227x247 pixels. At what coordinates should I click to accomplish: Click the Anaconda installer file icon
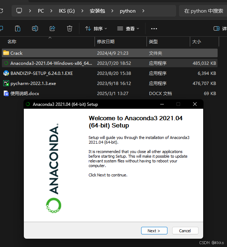tap(6, 63)
